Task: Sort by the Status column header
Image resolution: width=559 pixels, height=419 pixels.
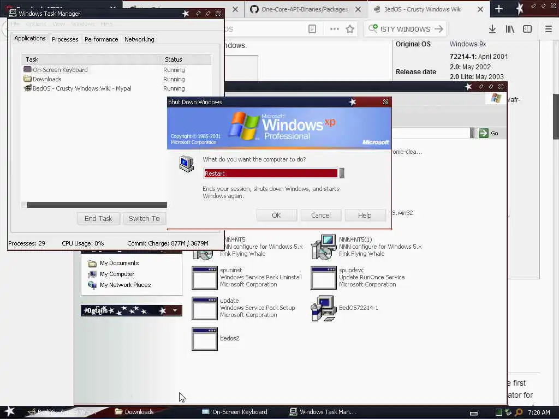Action: [x=186, y=59]
